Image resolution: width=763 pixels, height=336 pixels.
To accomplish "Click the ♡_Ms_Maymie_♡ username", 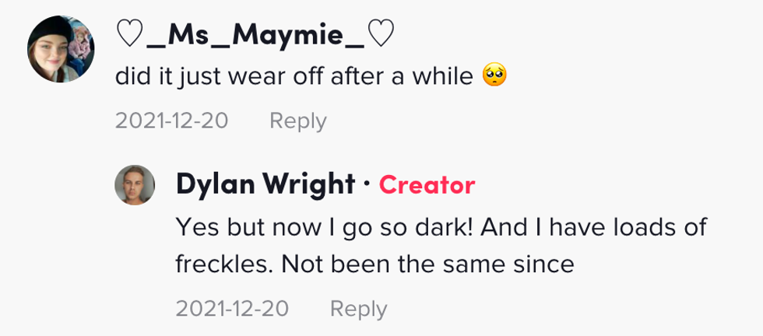I will coord(255,33).
